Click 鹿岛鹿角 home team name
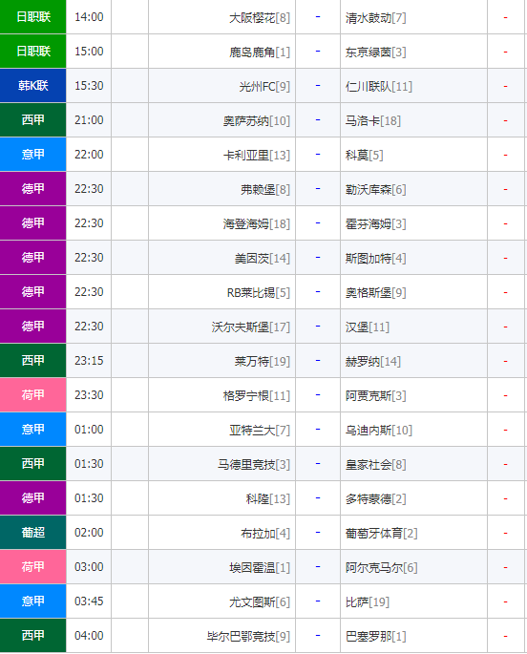527x654 pixels. (252, 53)
